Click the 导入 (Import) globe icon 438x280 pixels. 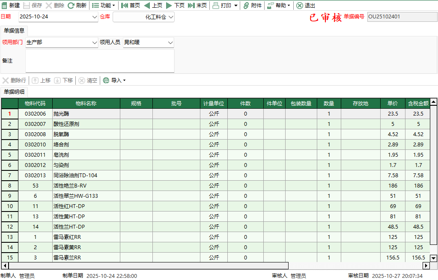(106, 80)
